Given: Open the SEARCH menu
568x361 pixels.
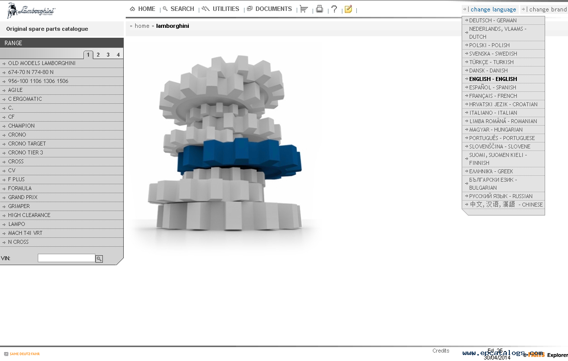Looking at the screenshot, I should [178, 9].
